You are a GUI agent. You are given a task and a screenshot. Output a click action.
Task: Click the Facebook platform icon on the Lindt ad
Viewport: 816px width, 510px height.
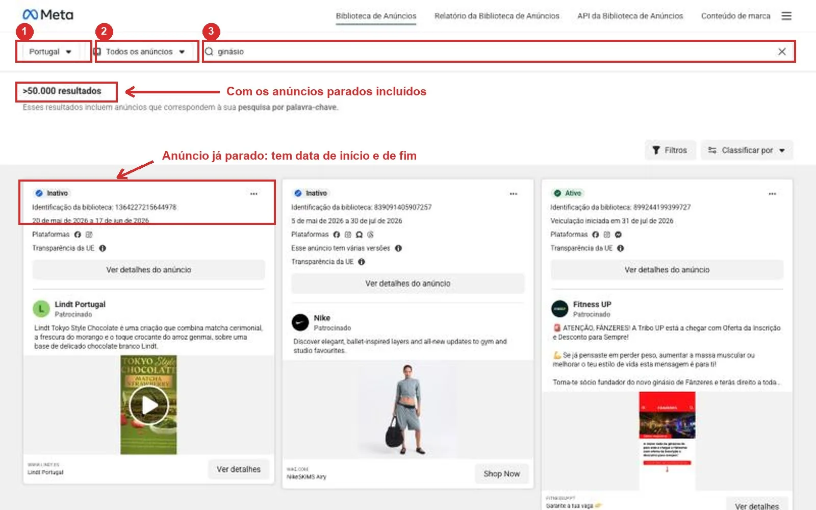(78, 235)
